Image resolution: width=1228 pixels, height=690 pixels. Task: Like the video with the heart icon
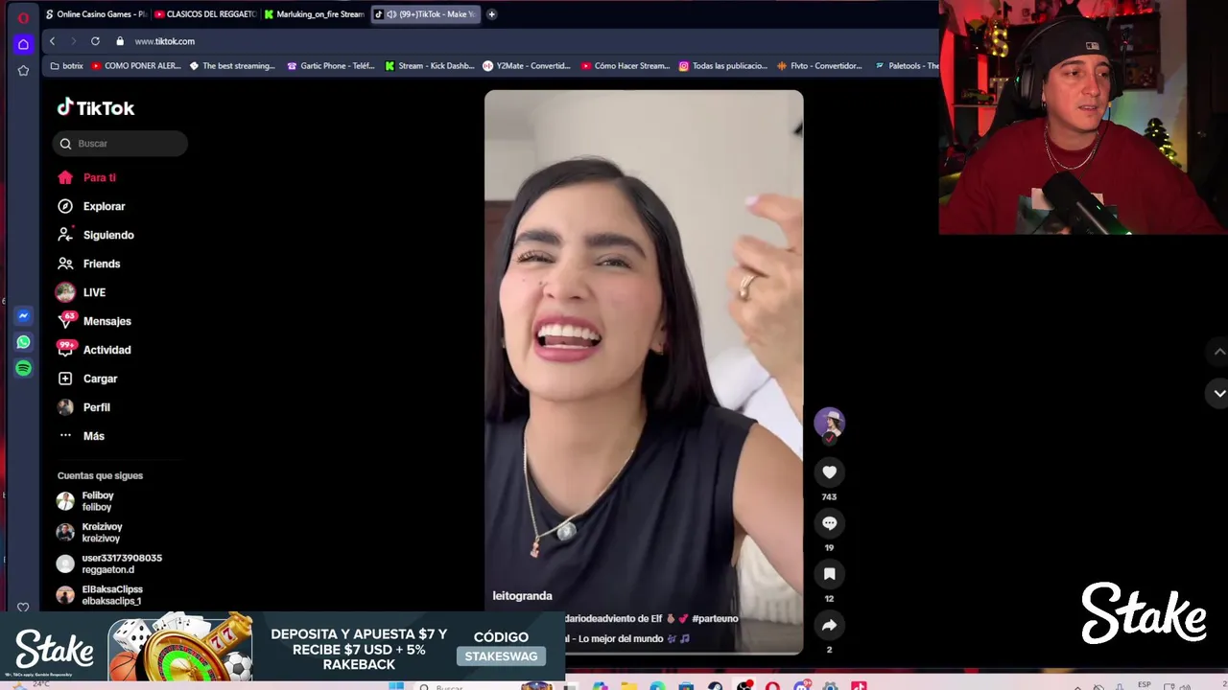tap(829, 471)
